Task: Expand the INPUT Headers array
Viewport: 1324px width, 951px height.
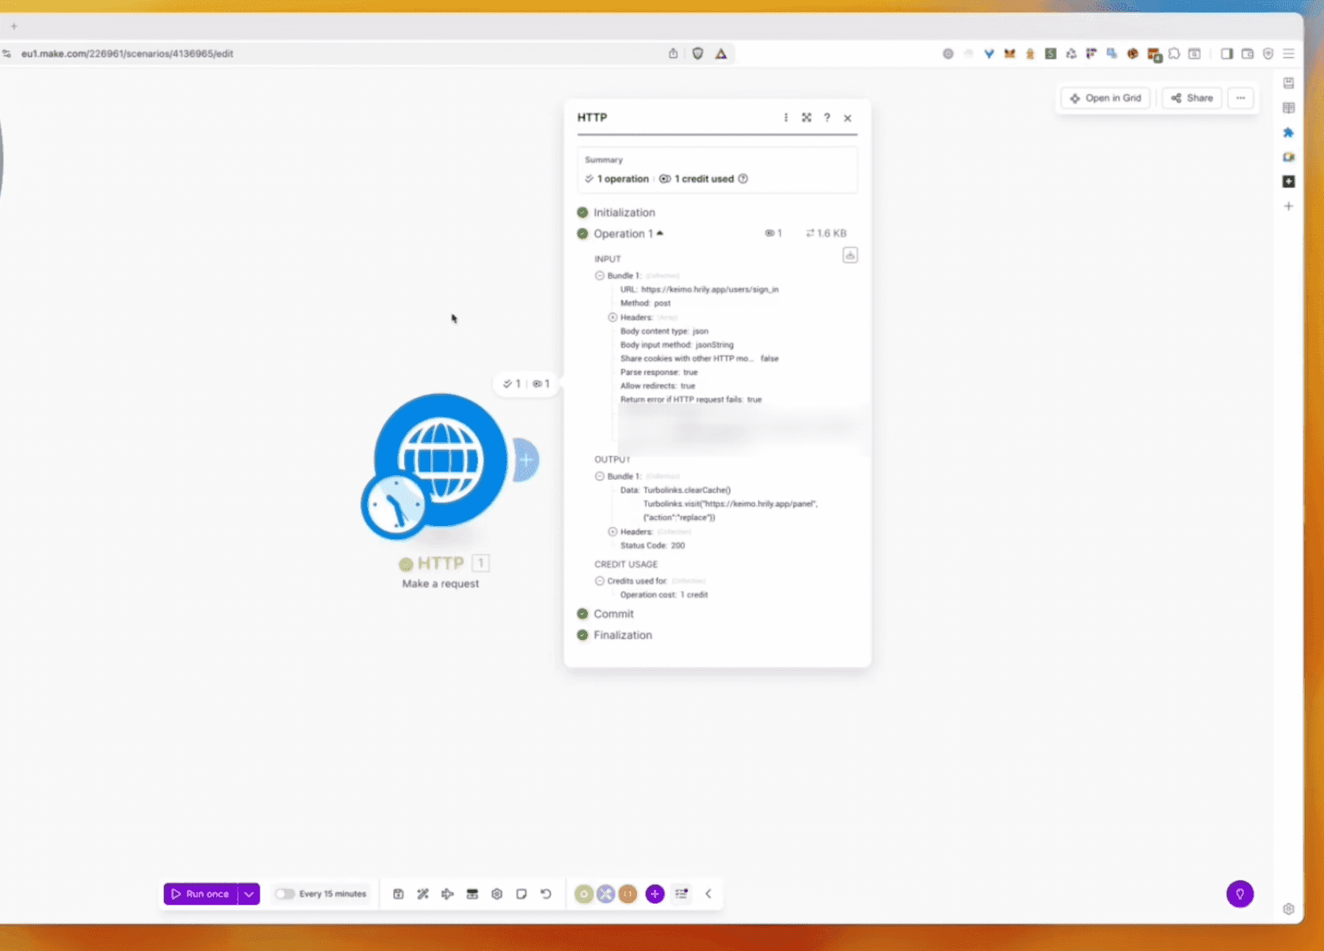Action: tap(613, 318)
